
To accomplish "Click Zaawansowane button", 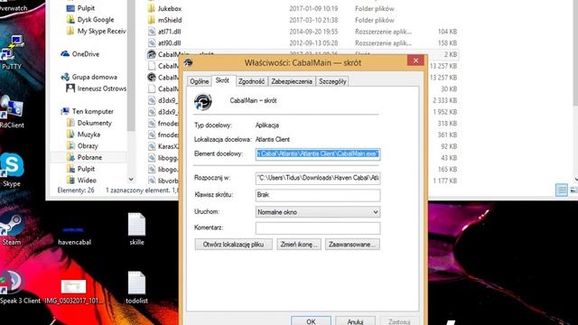I will point(352,245).
